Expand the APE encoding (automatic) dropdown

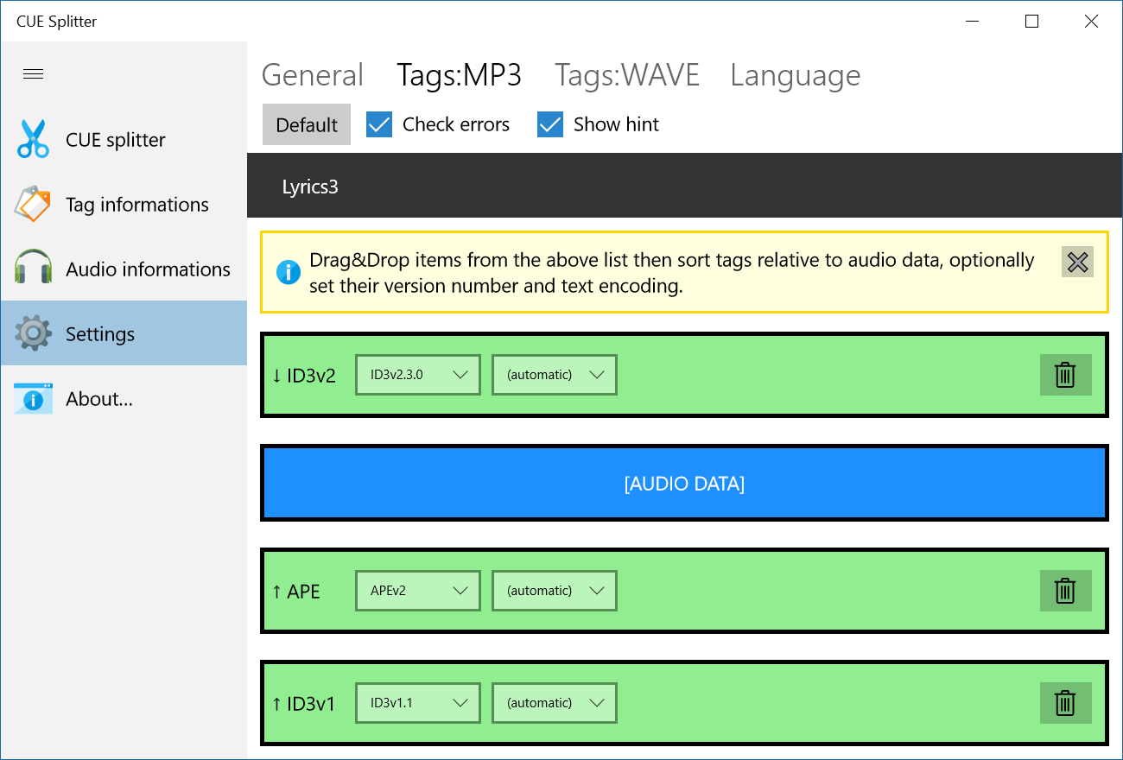(x=554, y=591)
